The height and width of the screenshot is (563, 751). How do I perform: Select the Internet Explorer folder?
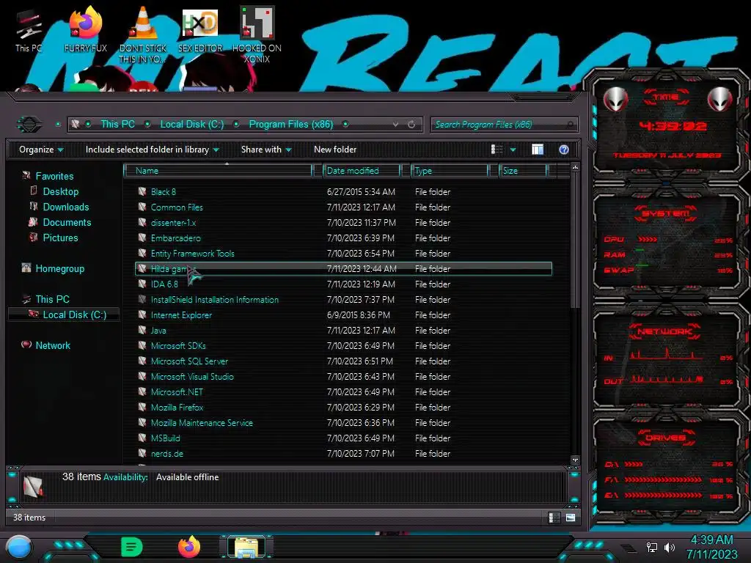coord(181,315)
